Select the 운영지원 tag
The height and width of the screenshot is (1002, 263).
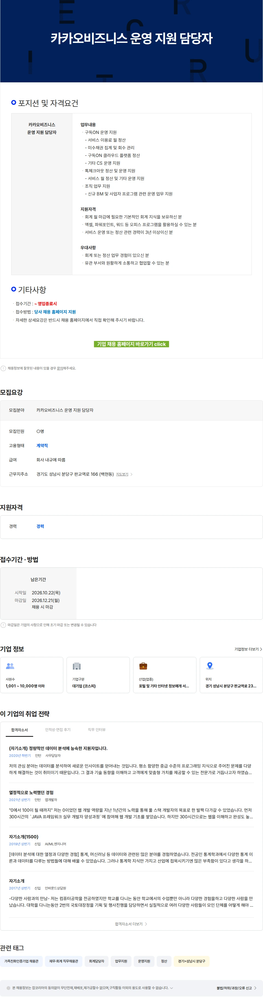coord(144,961)
